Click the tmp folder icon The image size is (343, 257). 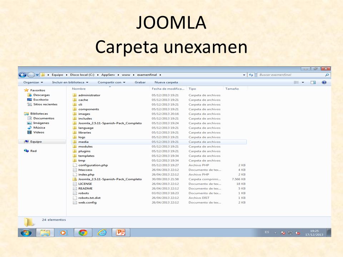pyautogui.click(x=75, y=160)
